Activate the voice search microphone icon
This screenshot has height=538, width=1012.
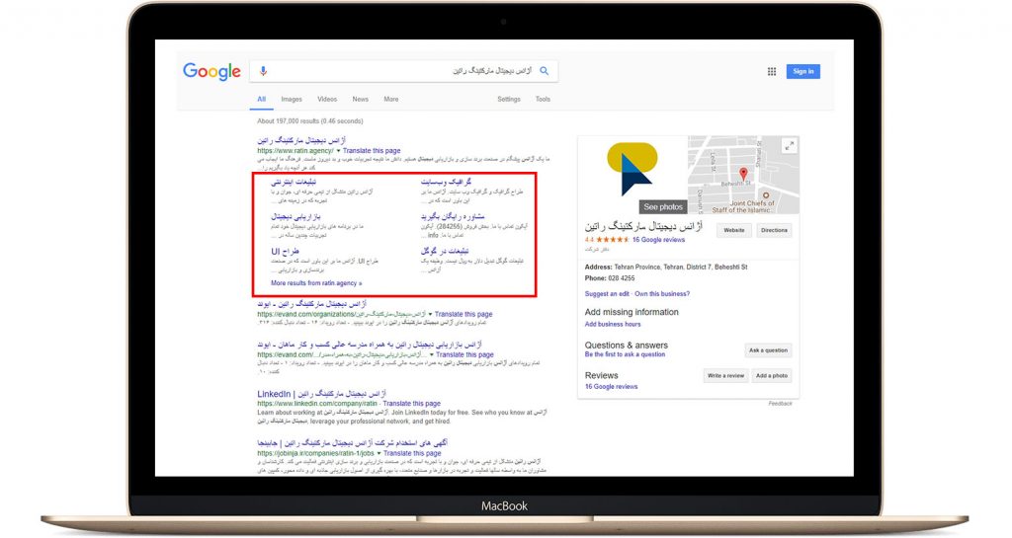tap(263, 71)
